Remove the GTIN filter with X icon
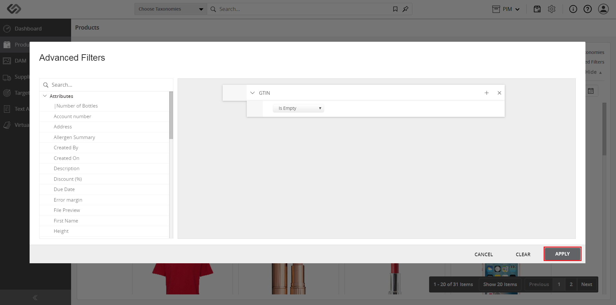Screen dimensions: 616x305 point(499,93)
